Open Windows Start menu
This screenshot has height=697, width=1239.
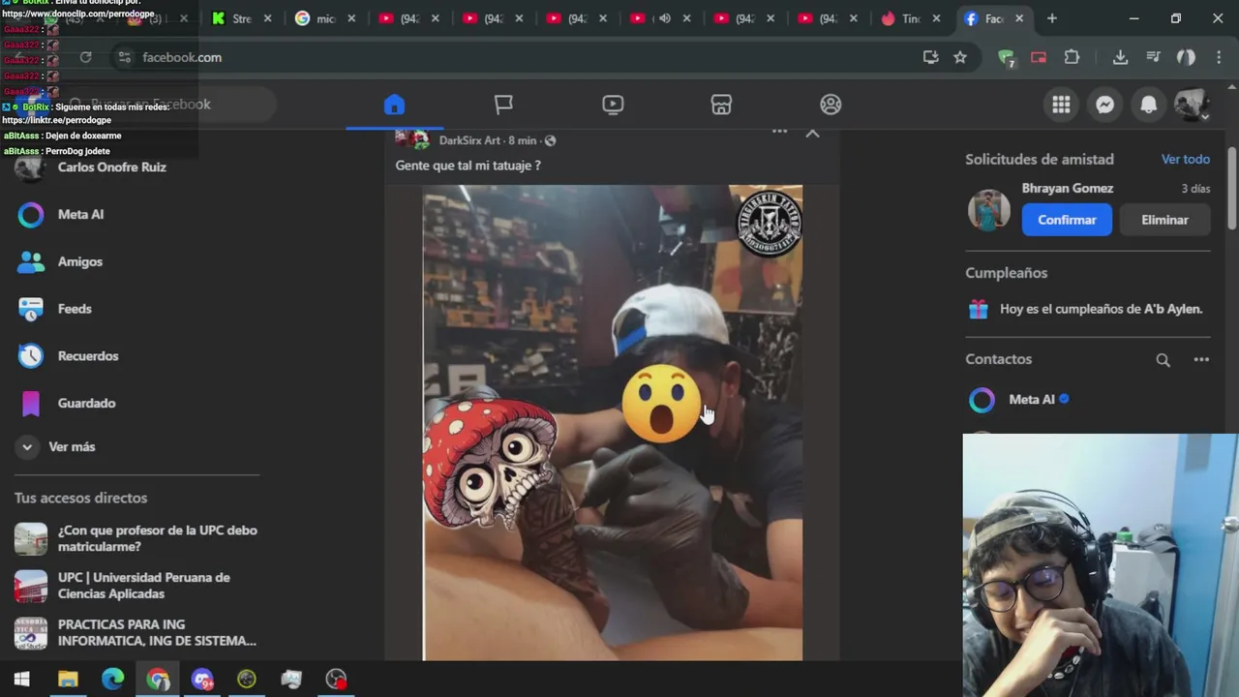pyautogui.click(x=22, y=680)
